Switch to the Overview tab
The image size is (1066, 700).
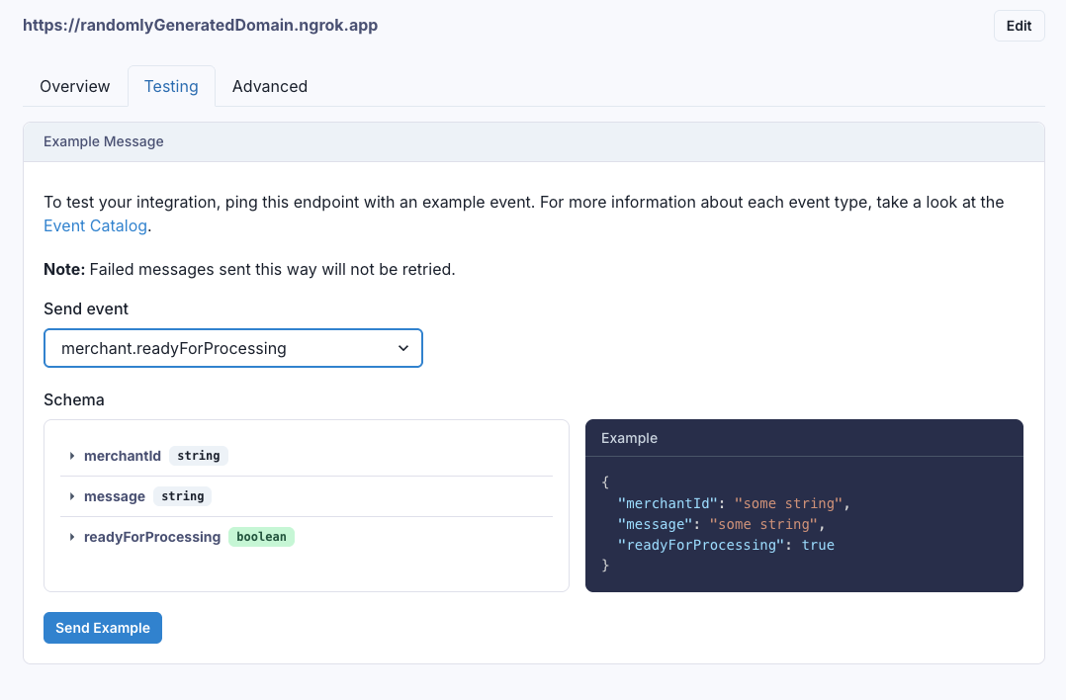point(74,86)
